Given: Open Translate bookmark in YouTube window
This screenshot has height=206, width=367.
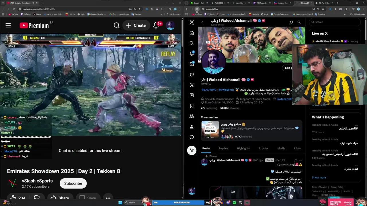Looking at the screenshot, I should [x=136, y=14].
